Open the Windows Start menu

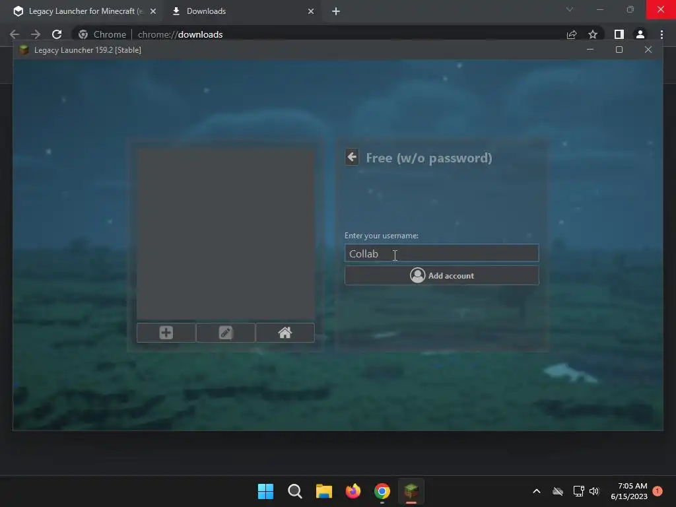pos(265,491)
